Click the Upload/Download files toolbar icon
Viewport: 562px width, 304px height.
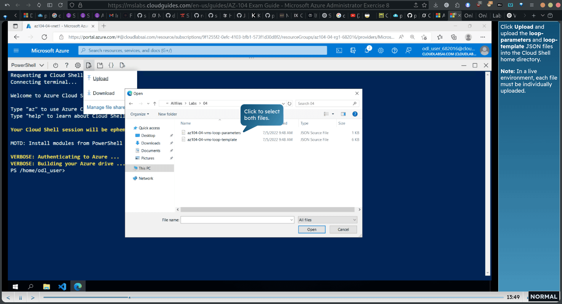click(x=89, y=65)
